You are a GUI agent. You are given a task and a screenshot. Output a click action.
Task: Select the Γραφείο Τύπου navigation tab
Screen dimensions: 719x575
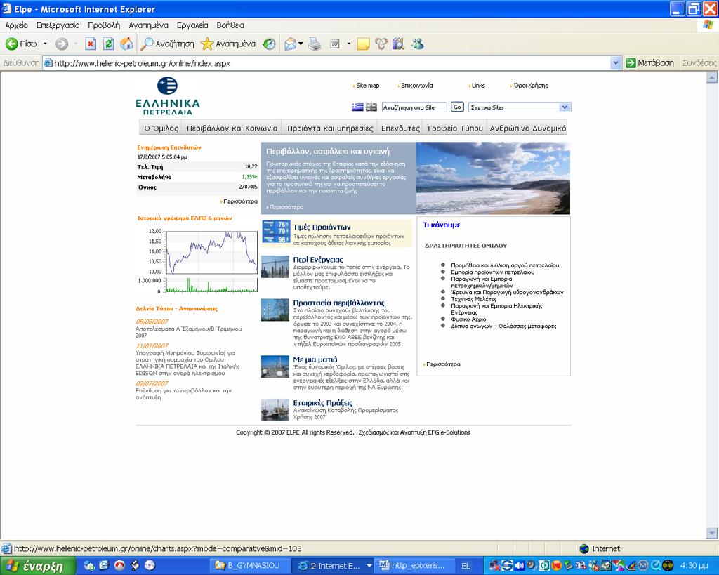[x=455, y=128]
